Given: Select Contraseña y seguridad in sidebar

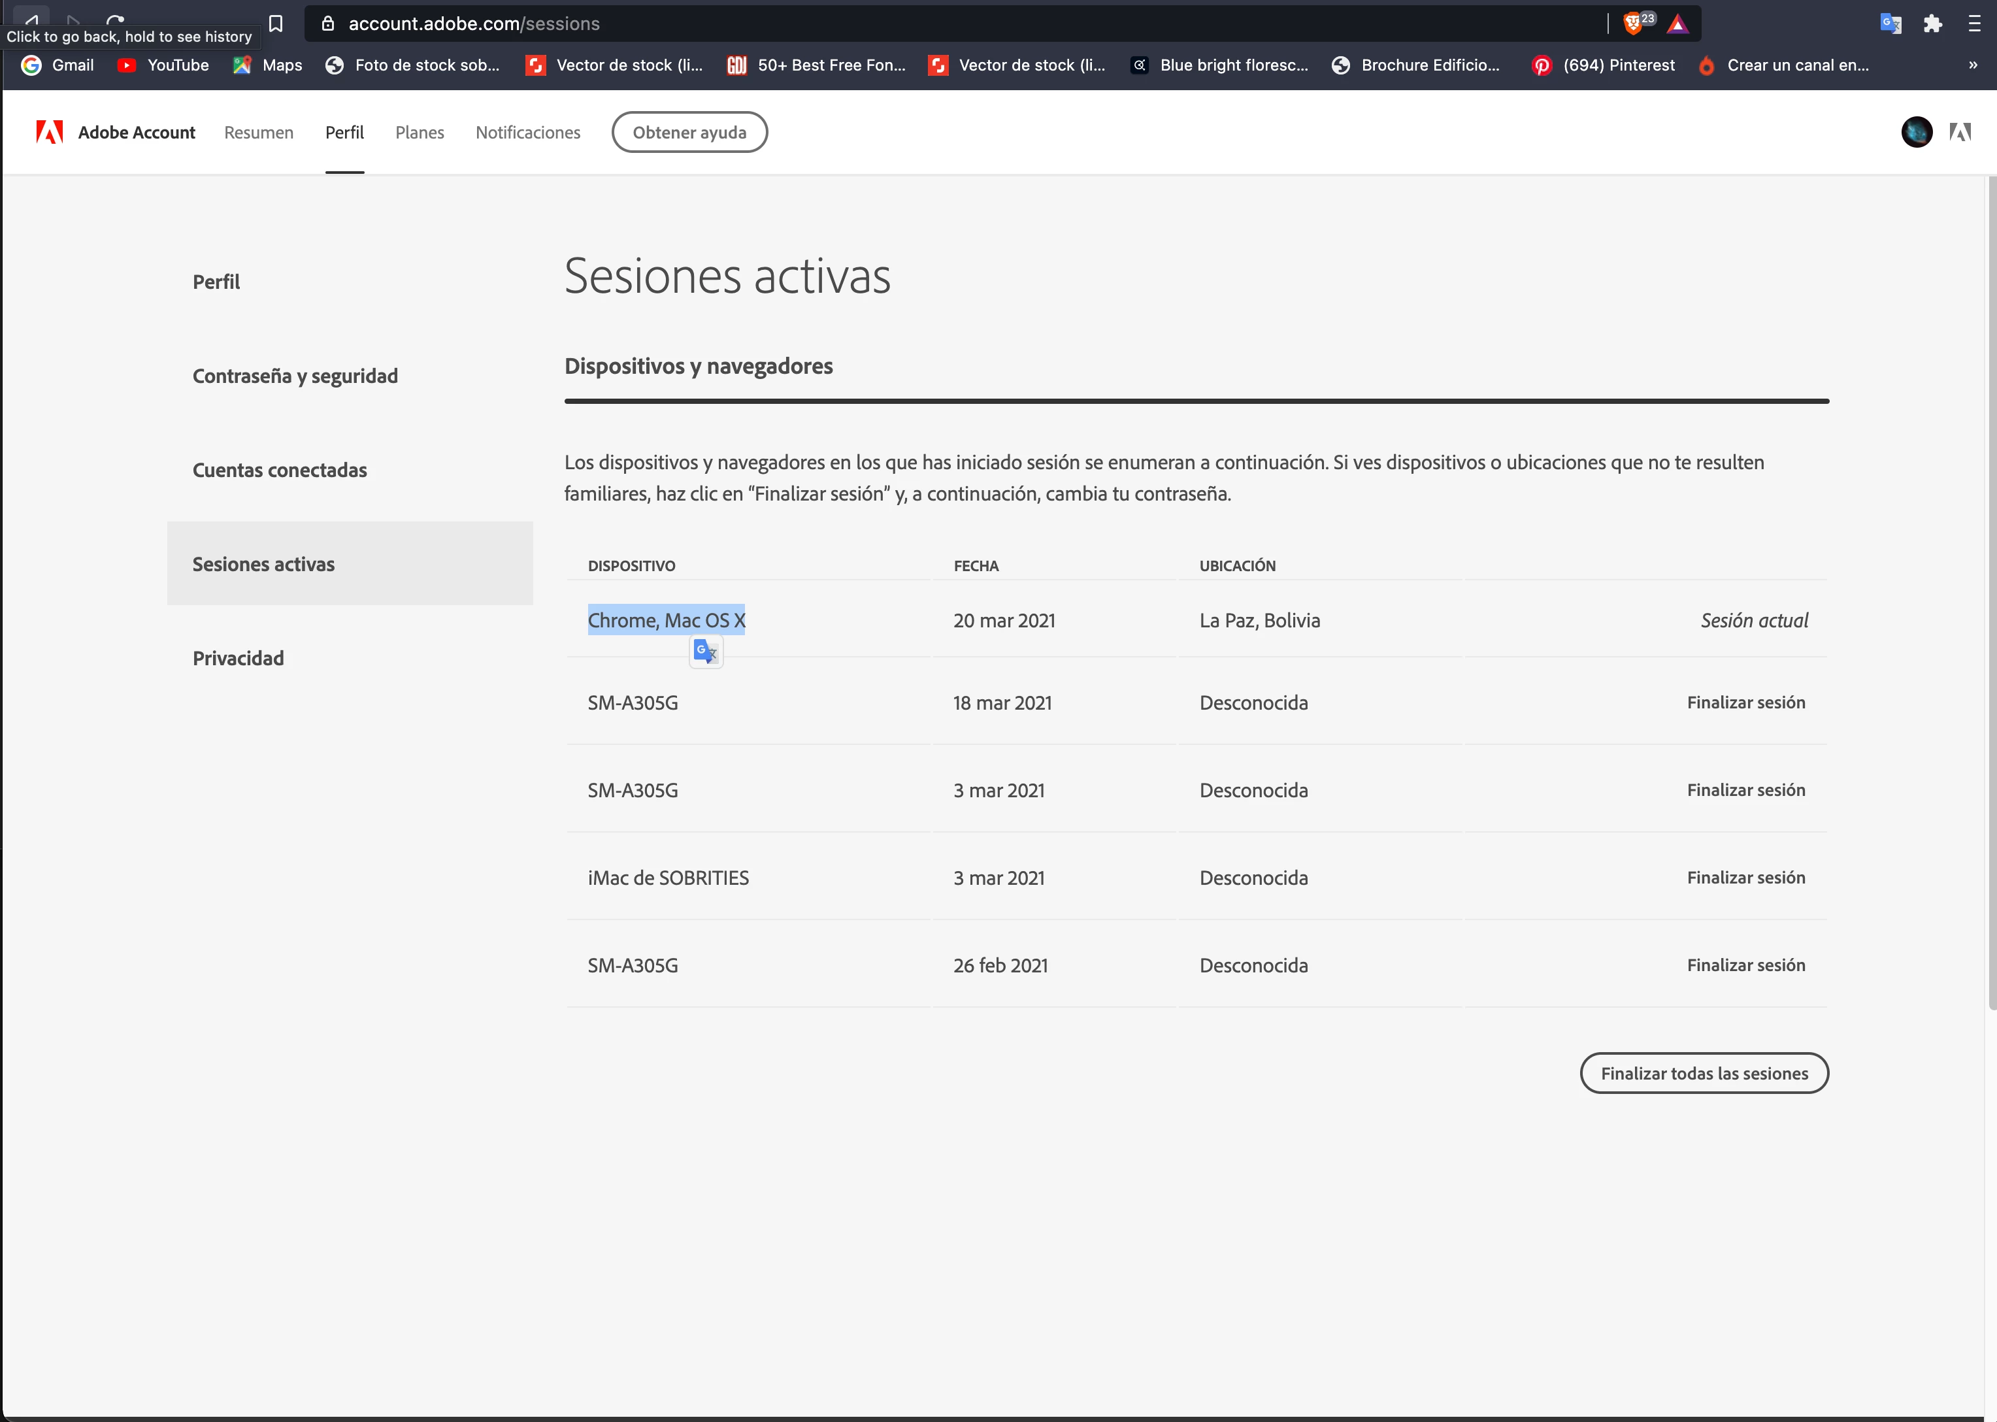Looking at the screenshot, I should coord(295,376).
